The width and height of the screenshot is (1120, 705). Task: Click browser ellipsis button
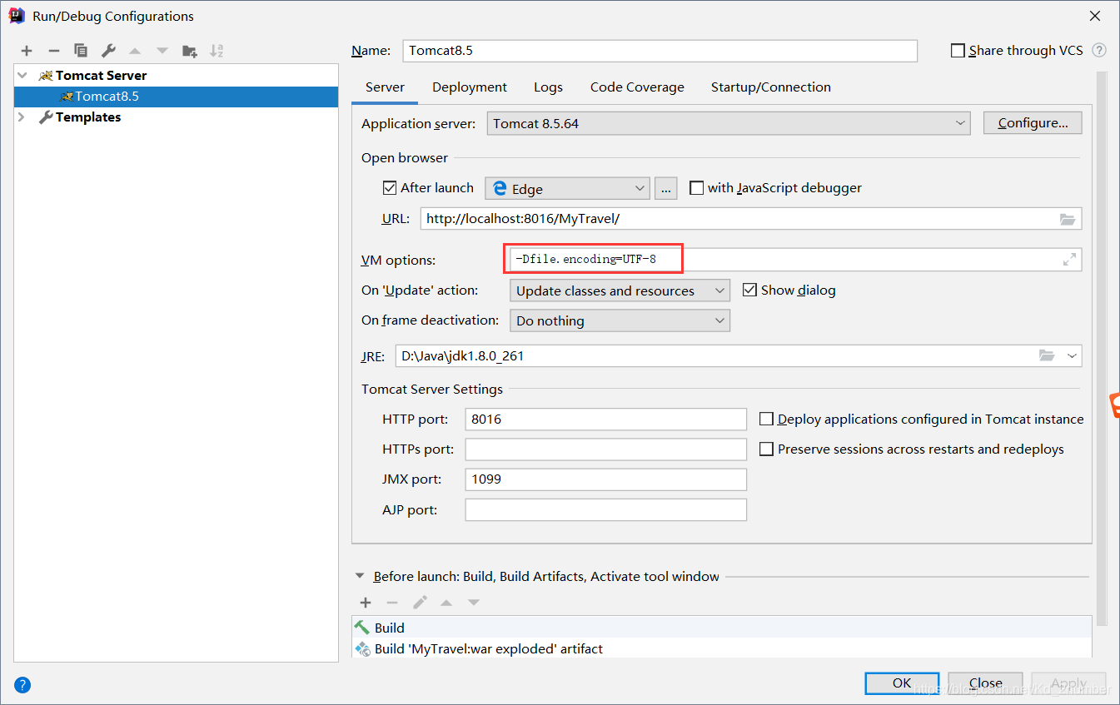(666, 188)
